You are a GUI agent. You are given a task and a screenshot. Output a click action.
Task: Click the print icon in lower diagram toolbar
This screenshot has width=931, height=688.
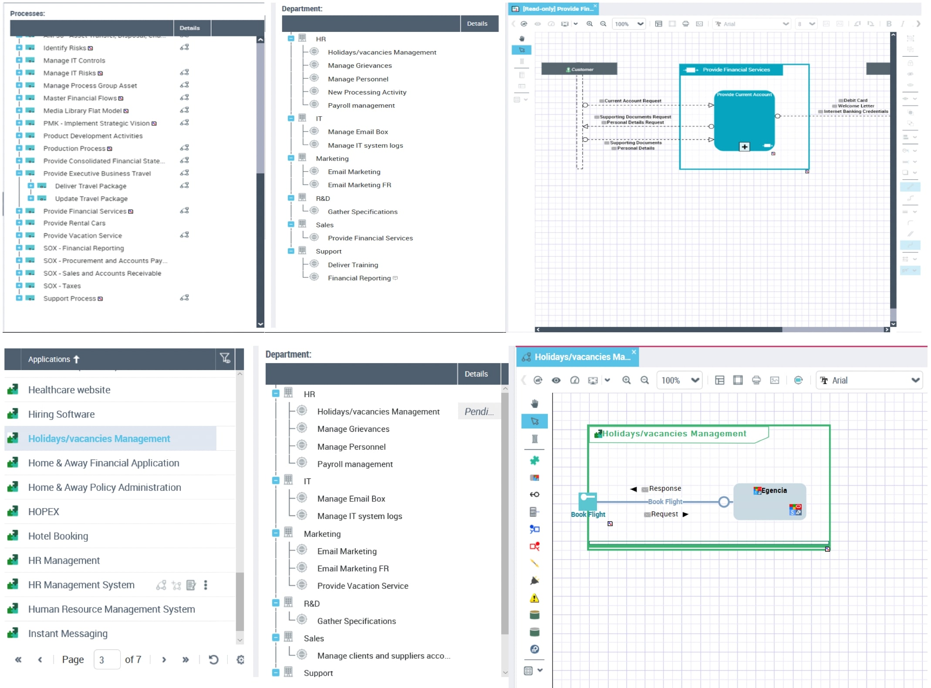point(756,380)
